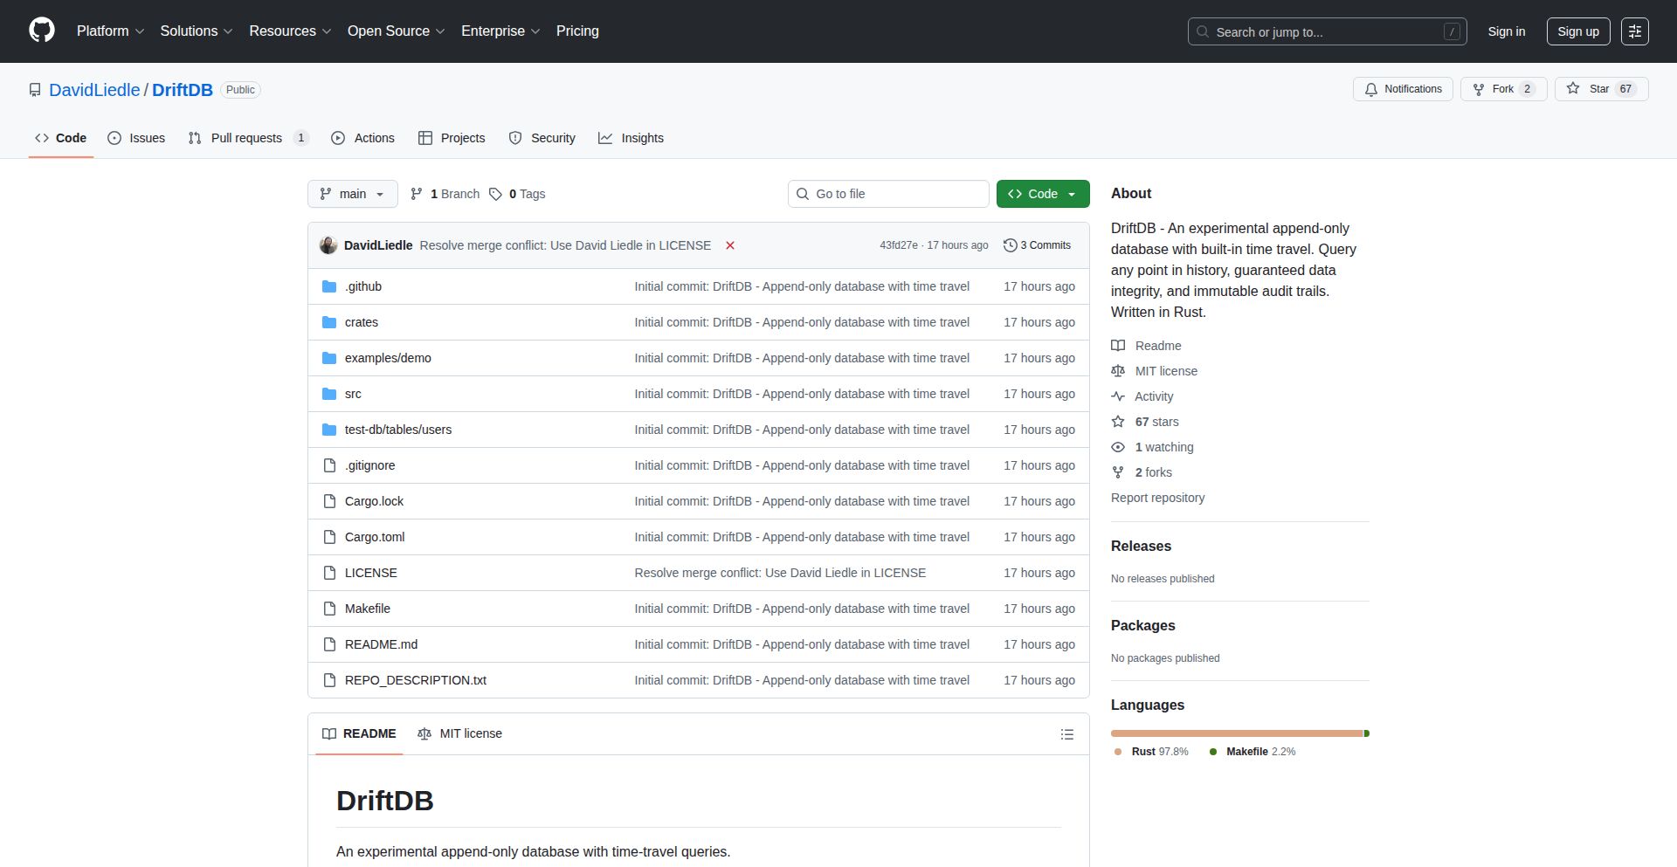Switch to the Insights tab

[x=631, y=138]
